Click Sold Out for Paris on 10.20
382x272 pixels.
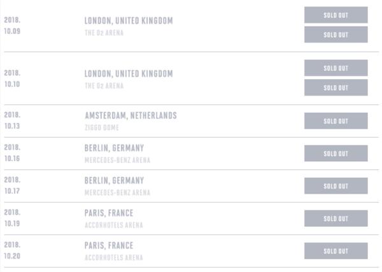tap(336, 251)
